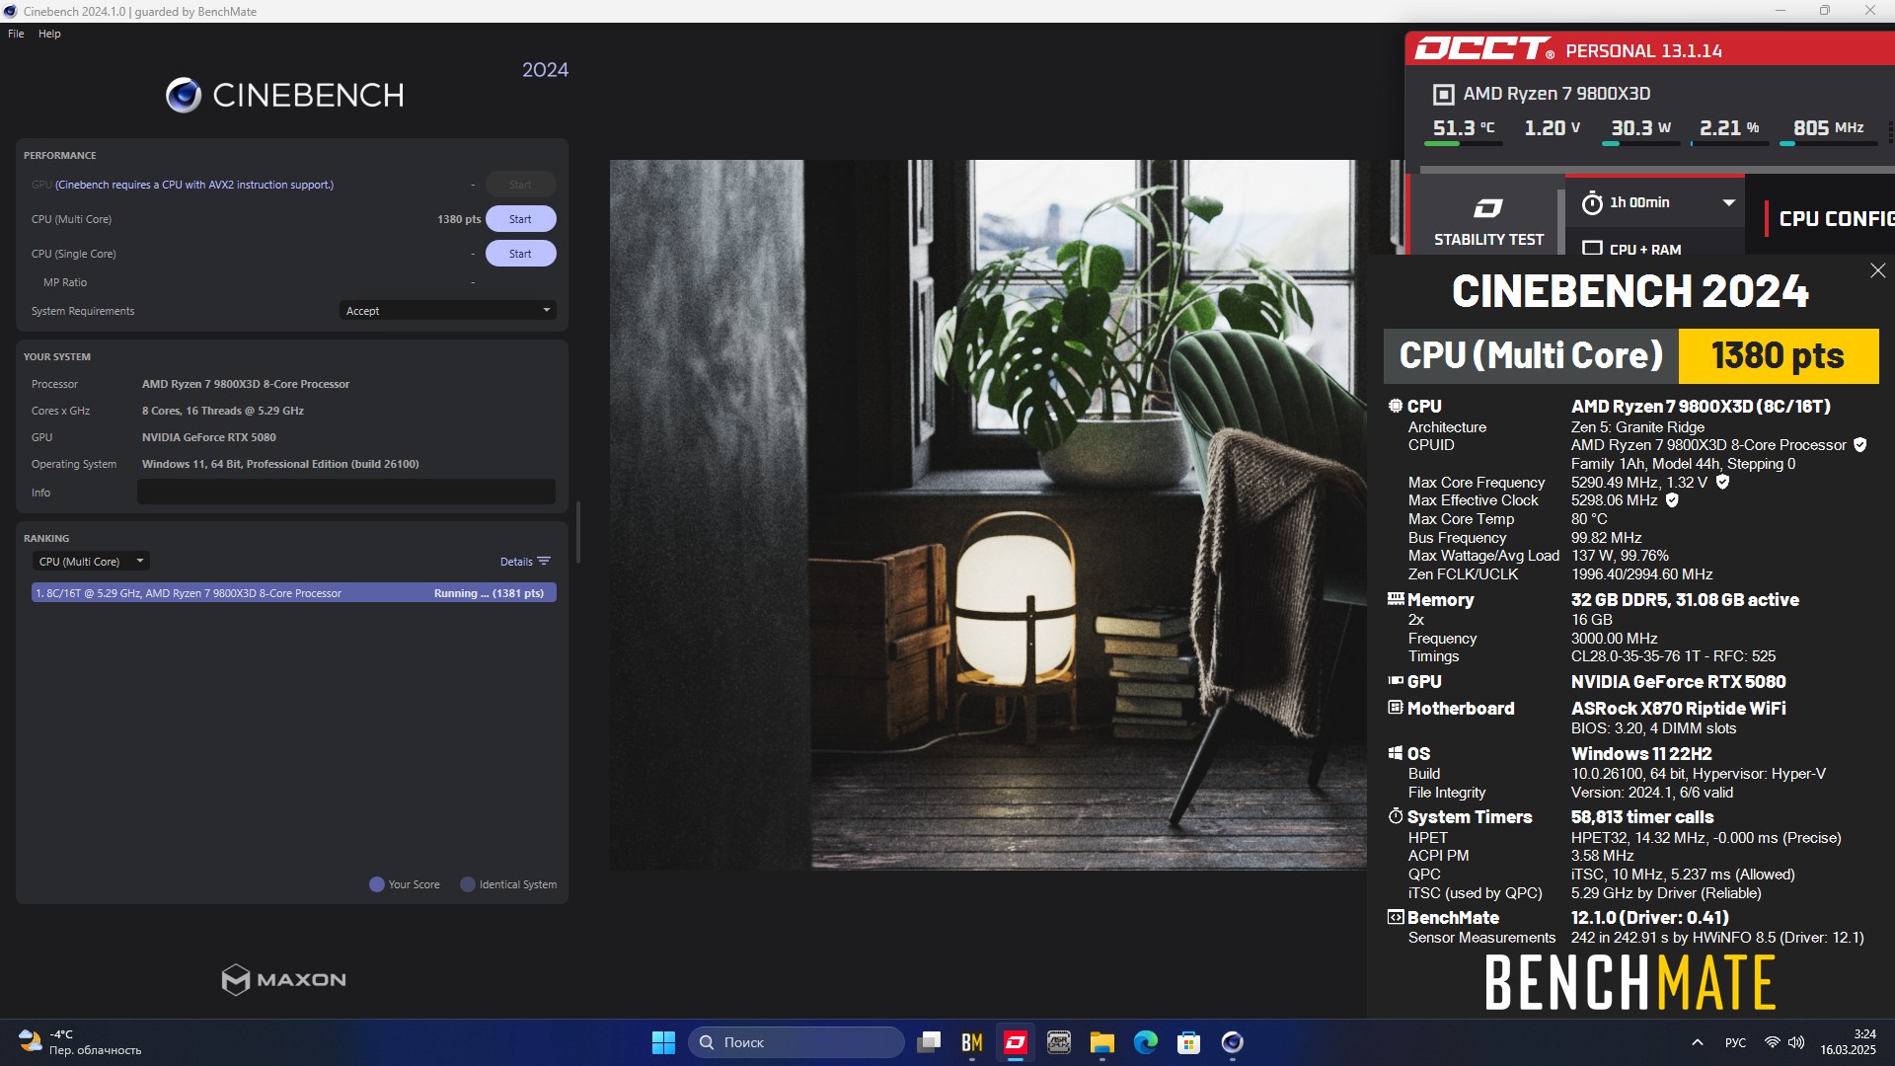
Task: Open the clock and date flyout
Action: (x=1849, y=1042)
